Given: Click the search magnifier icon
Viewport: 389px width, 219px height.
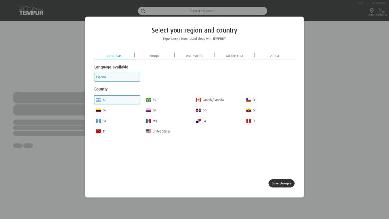Looking at the screenshot, I should (x=143, y=11).
